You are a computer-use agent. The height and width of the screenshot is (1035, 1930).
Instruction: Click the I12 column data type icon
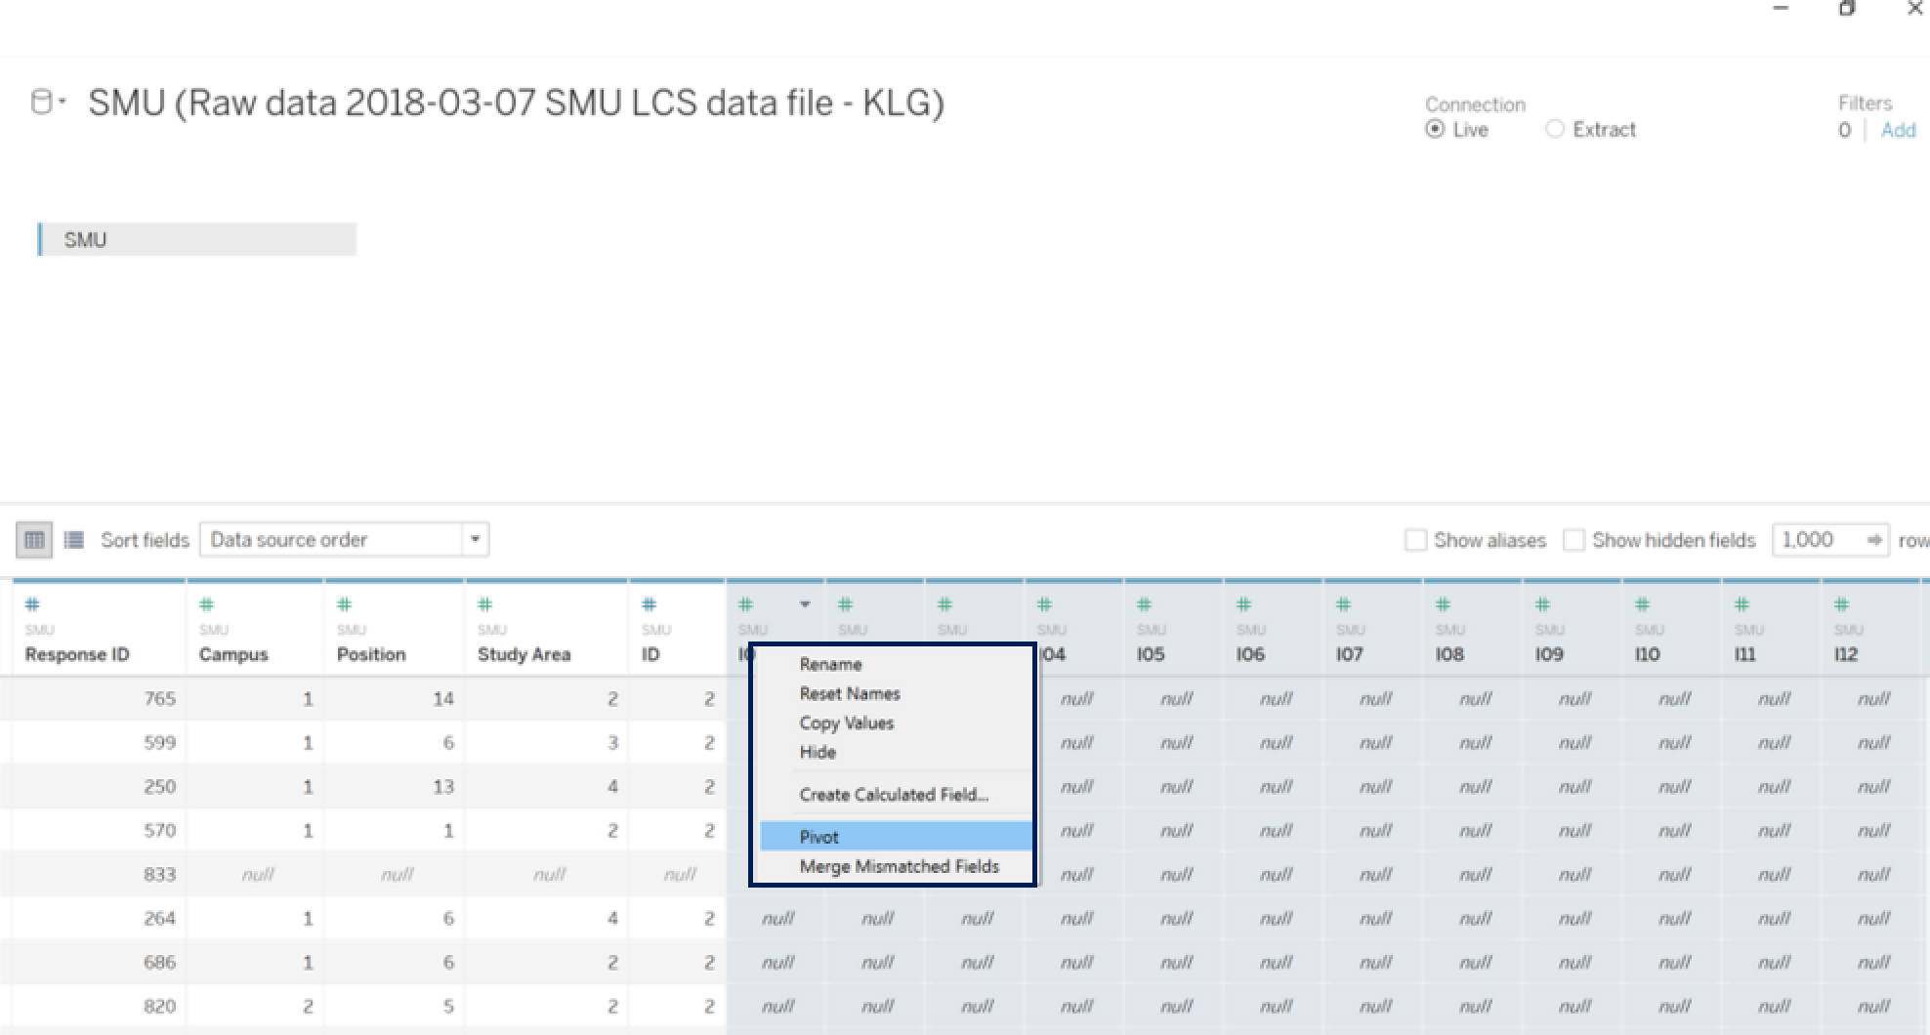click(1841, 604)
